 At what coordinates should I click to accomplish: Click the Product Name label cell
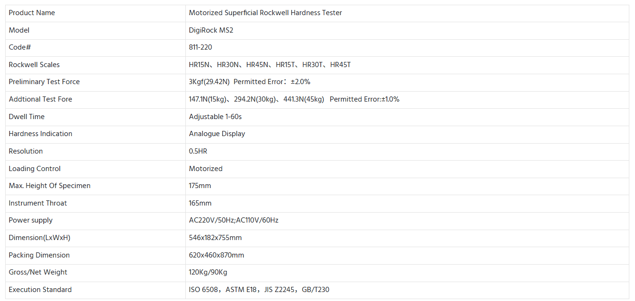[32, 13]
